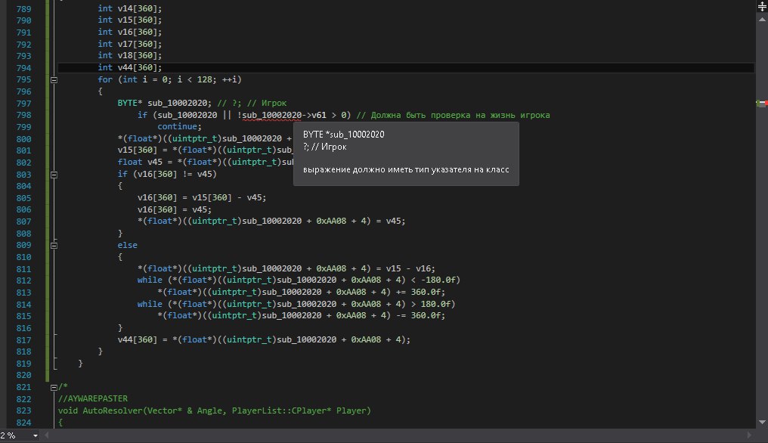
Task: Collapse the else block at line 809
Action: 54,245
